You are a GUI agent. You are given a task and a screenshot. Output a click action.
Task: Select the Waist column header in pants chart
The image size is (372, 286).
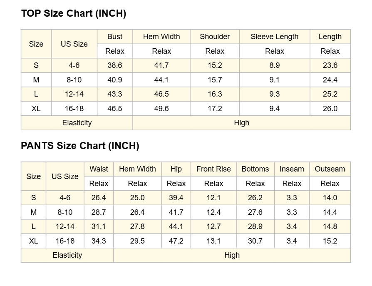click(99, 169)
